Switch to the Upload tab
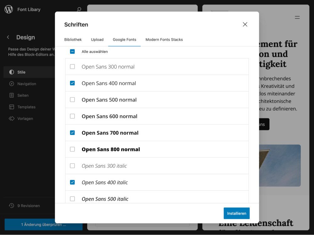 (x=97, y=39)
